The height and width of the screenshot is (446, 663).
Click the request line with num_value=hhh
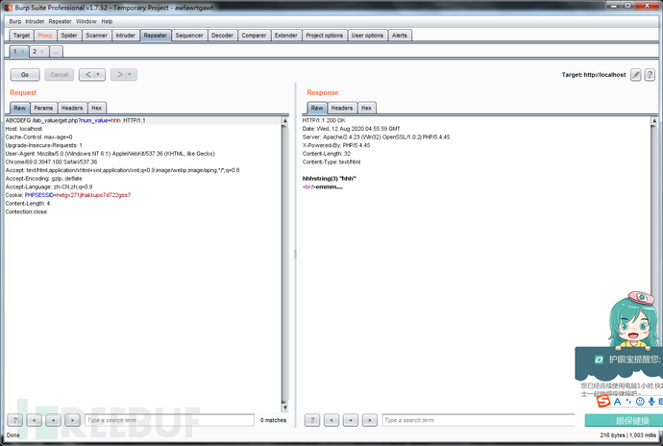[x=75, y=120]
